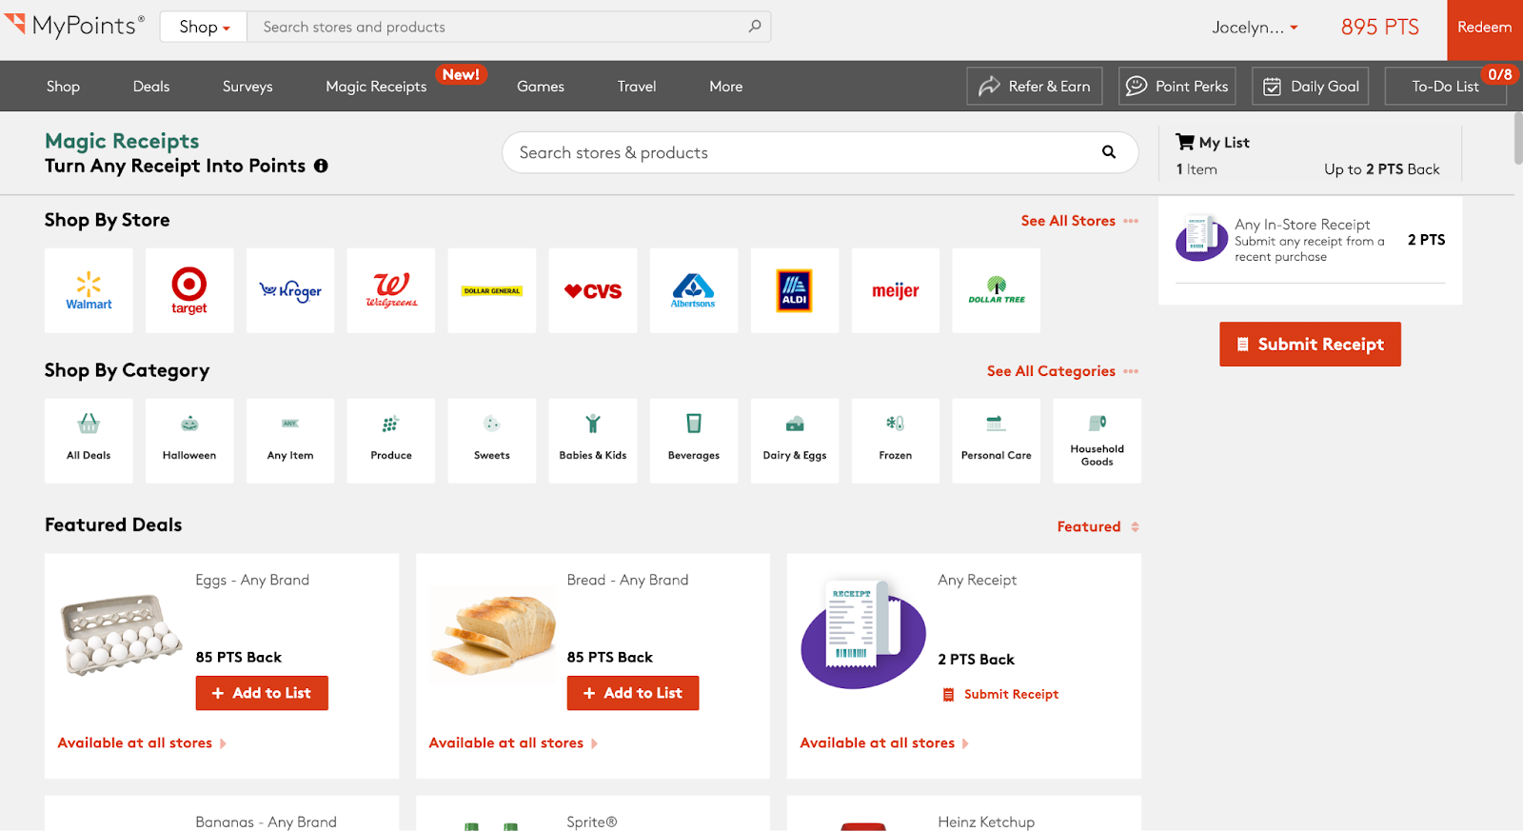
Task: Select the Albertsons store logo
Action: point(694,290)
